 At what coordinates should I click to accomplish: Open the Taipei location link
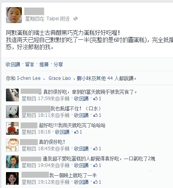pos(52,19)
